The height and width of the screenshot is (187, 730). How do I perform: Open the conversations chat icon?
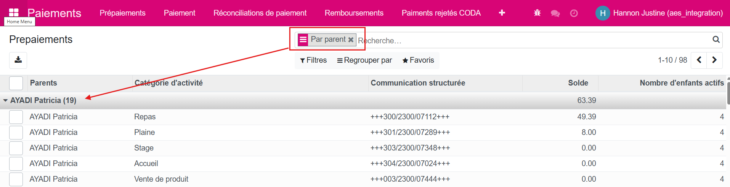(555, 13)
